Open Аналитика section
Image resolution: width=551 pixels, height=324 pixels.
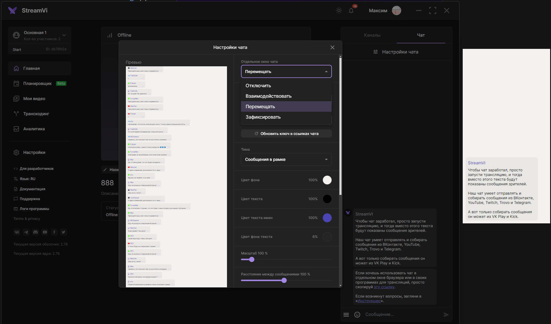click(x=40, y=129)
